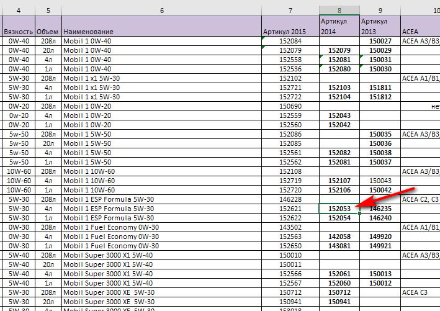Viewport: 440px width, 311px height.
Task: Select column 9 header
Action: (x=380, y=11)
